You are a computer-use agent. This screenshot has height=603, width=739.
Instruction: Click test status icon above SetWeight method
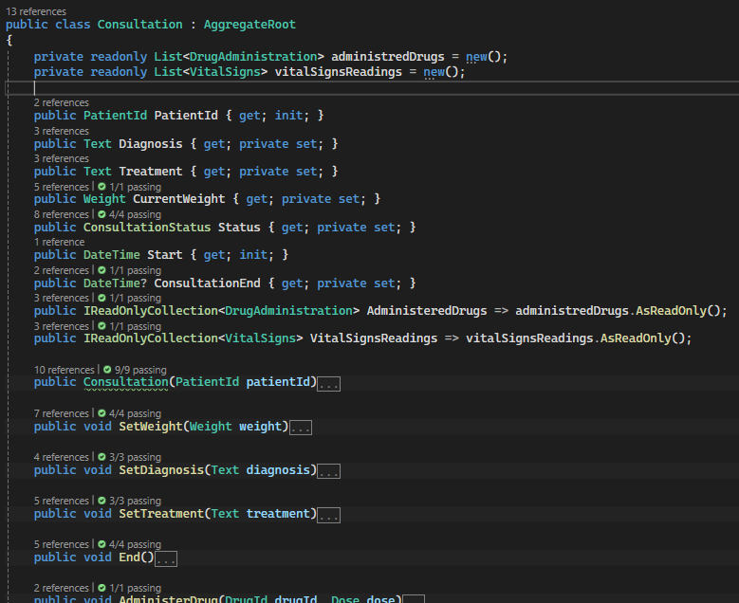pyautogui.click(x=102, y=413)
